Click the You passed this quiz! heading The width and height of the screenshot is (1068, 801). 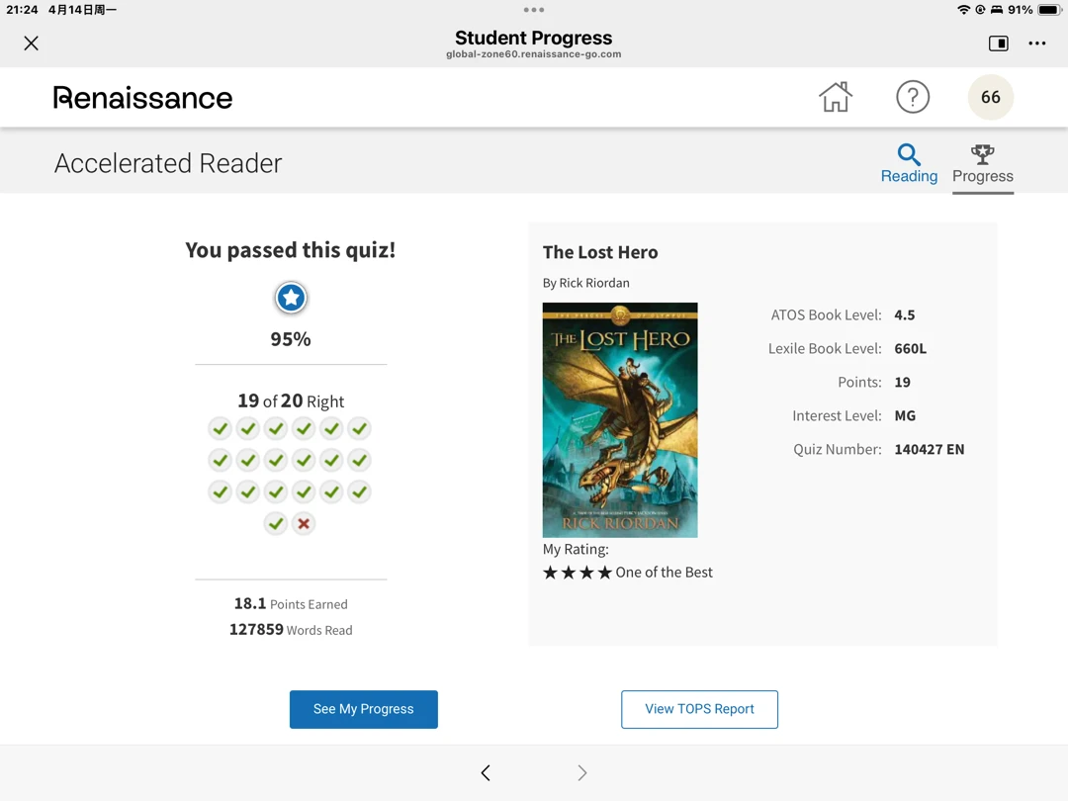[291, 250]
